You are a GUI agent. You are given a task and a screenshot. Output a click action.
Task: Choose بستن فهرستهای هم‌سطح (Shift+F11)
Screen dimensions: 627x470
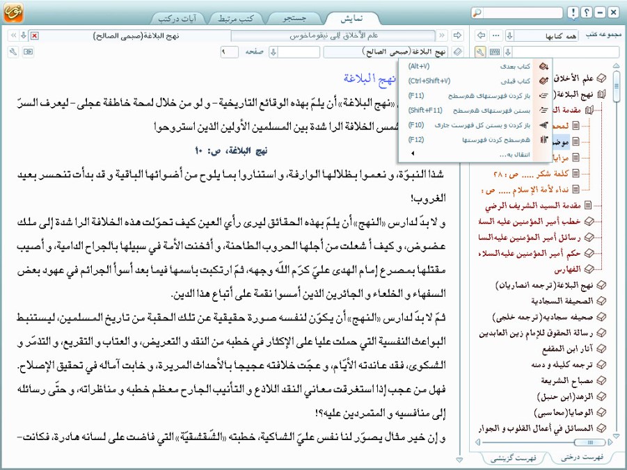(x=470, y=111)
